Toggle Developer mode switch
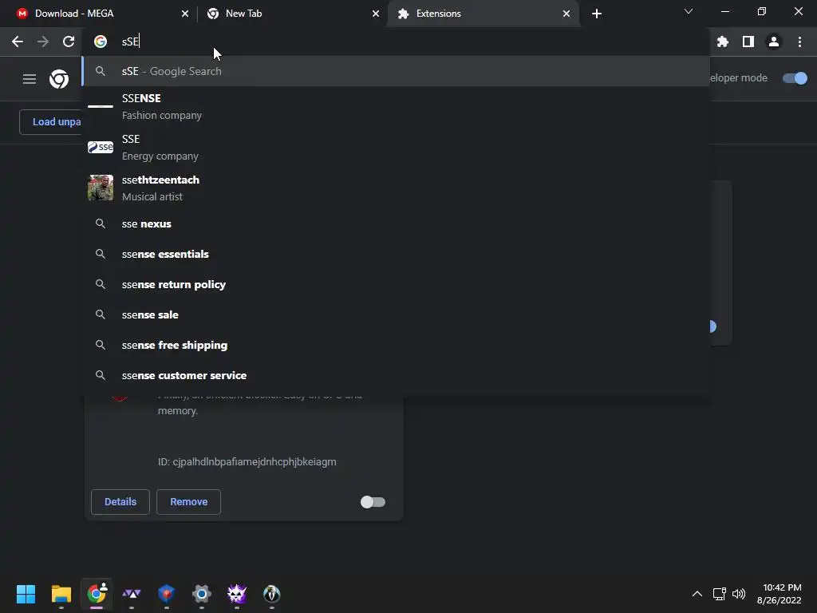The width and height of the screenshot is (817, 613). [x=795, y=78]
